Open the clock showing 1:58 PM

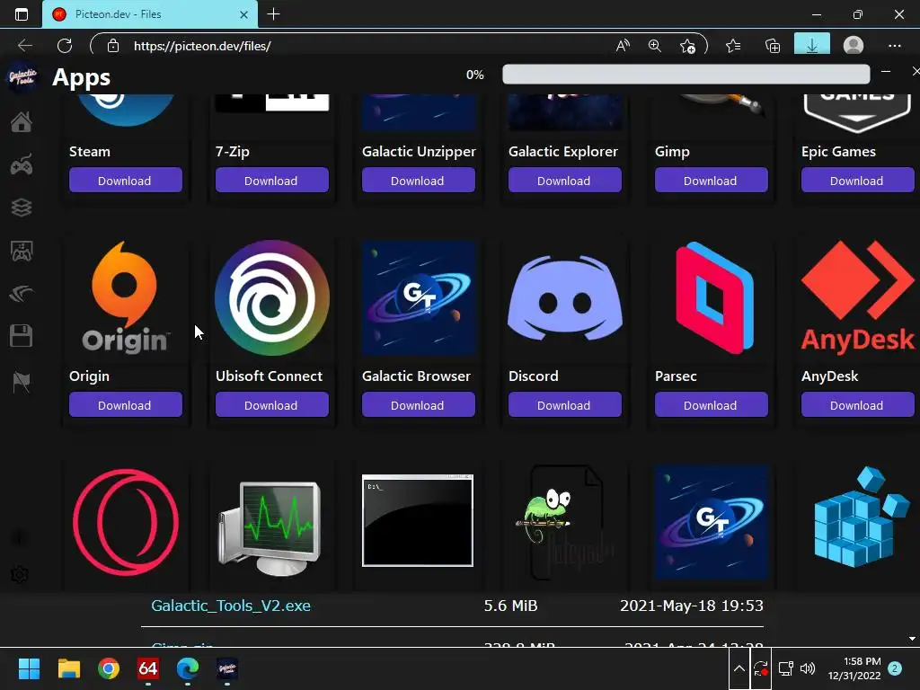[x=854, y=668]
